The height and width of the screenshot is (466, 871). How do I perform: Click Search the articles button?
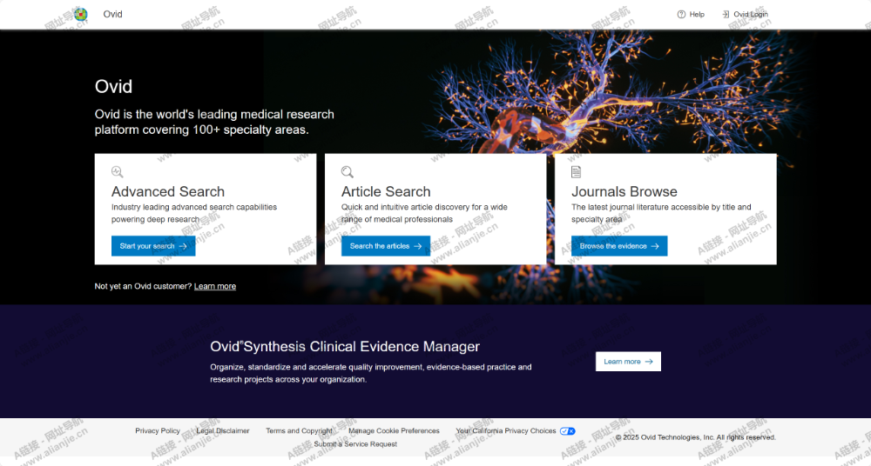click(386, 246)
